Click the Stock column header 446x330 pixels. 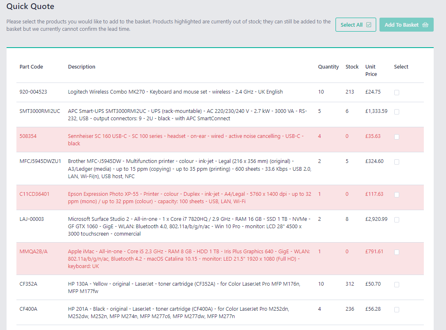(x=352, y=67)
